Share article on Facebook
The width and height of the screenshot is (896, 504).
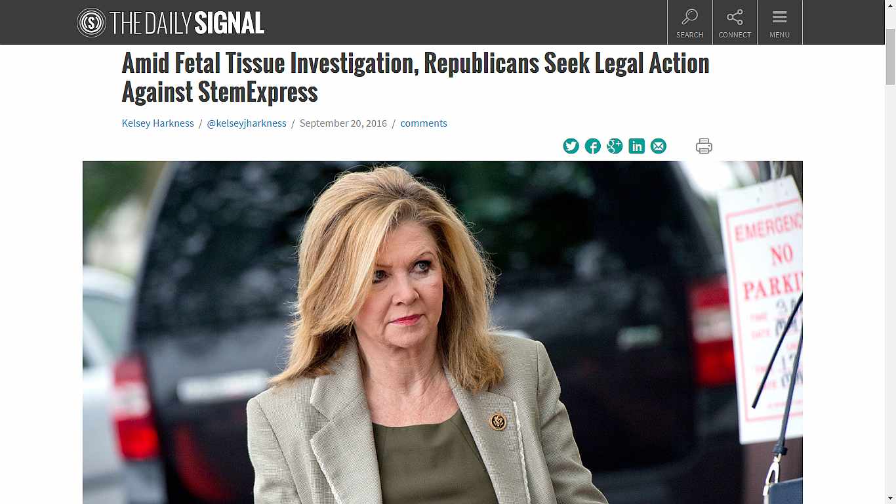pyautogui.click(x=593, y=146)
